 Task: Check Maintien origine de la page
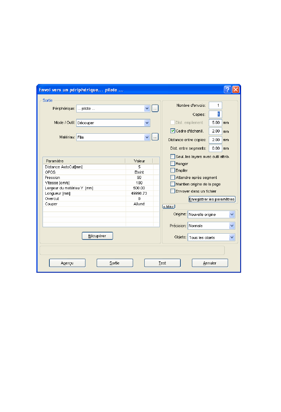coord(172,184)
